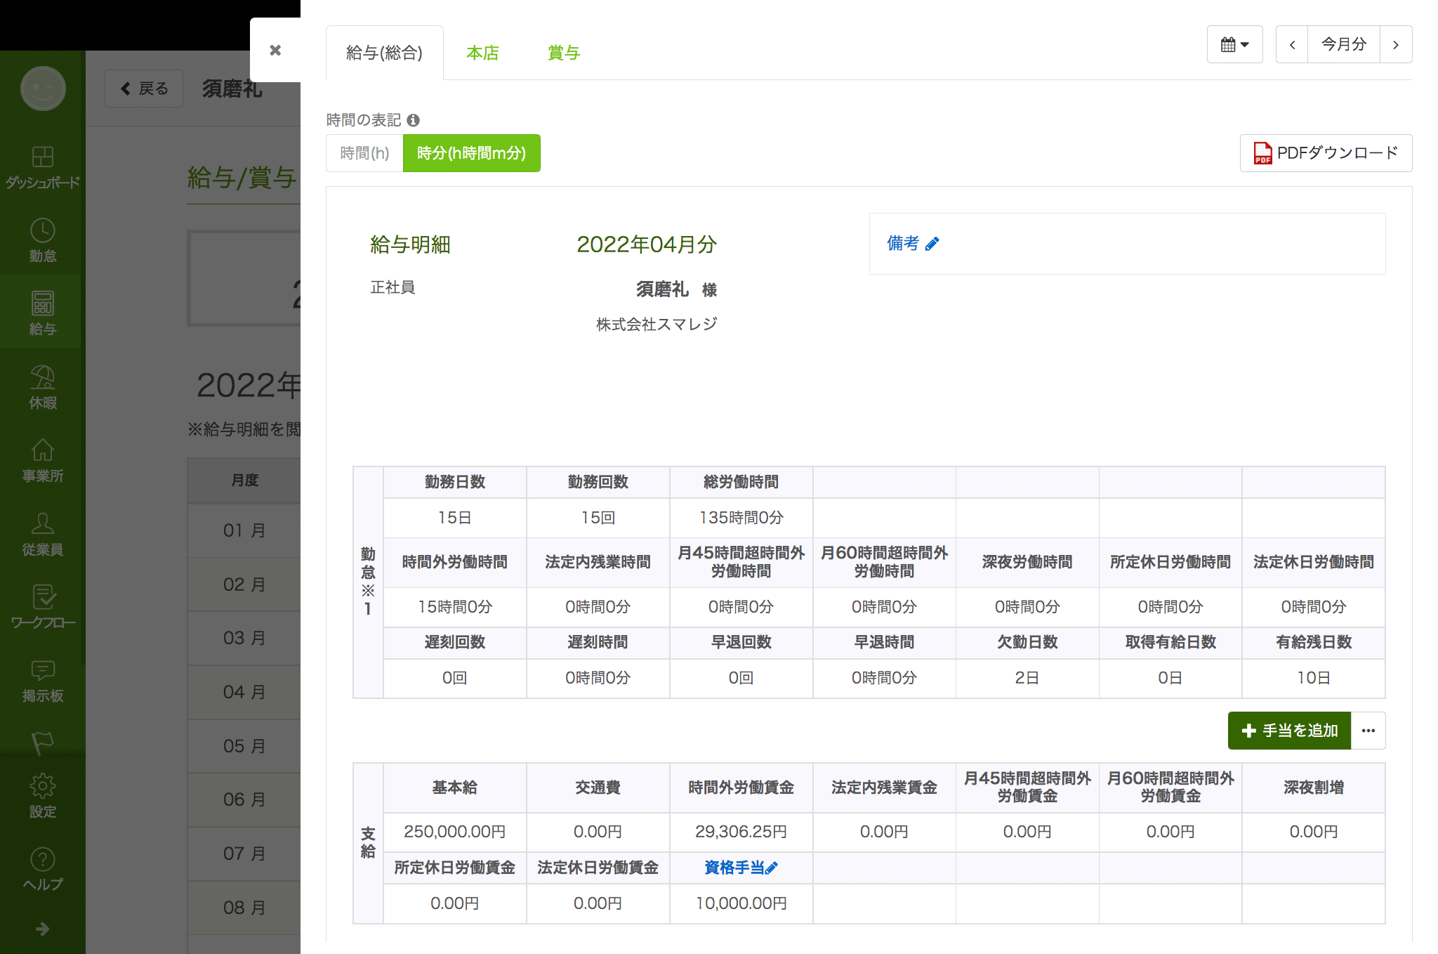Keep 時分(h時間m分) display selected
Viewport: 1438px width, 954px height.
[x=471, y=153]
